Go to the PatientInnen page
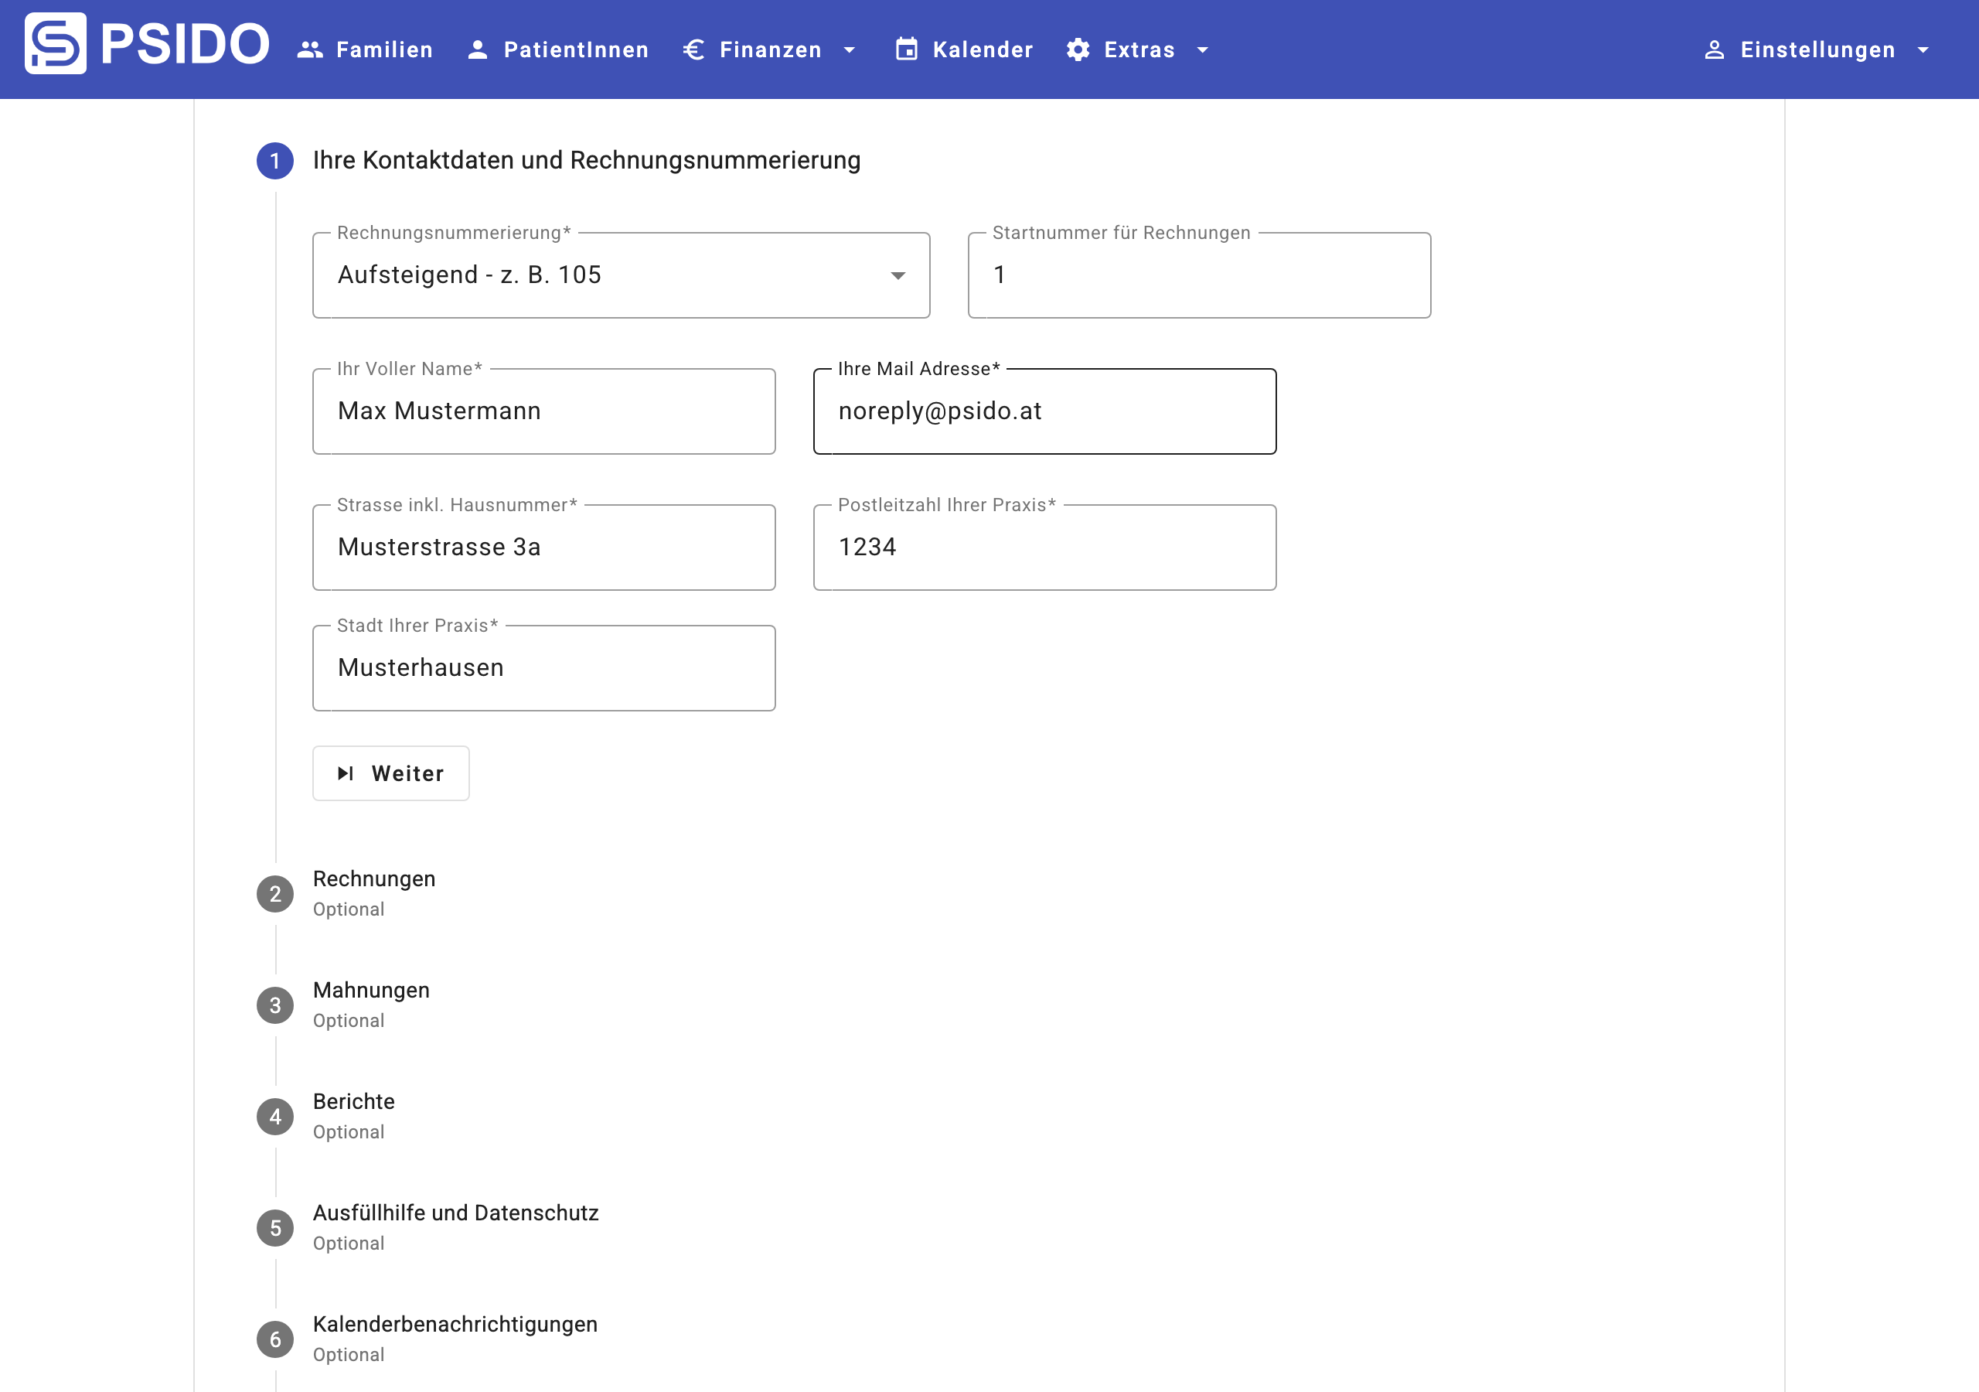This screenshot has height=1392, width=1979. coord(575,50)
